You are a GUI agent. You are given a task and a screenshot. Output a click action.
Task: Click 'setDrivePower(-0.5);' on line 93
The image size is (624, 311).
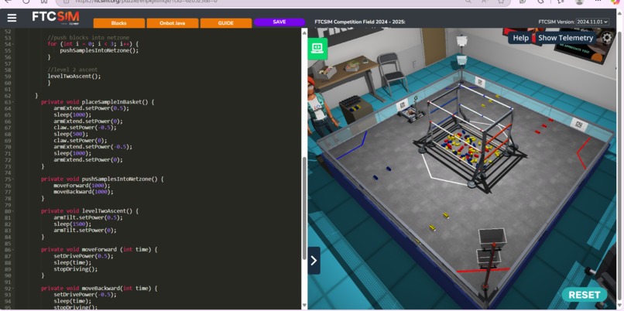pos(84,295)
